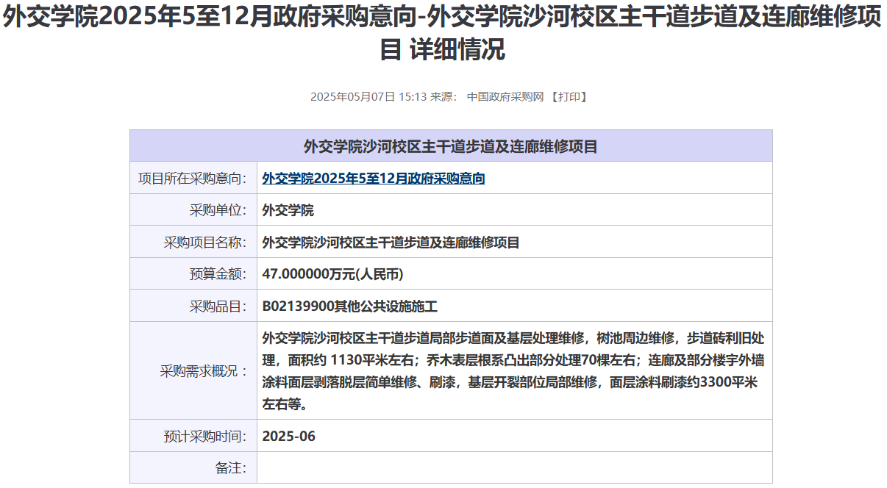Click the project name value in 采购项目名称 row
This screenshot has width=887, height=488.
coord(391,243)
